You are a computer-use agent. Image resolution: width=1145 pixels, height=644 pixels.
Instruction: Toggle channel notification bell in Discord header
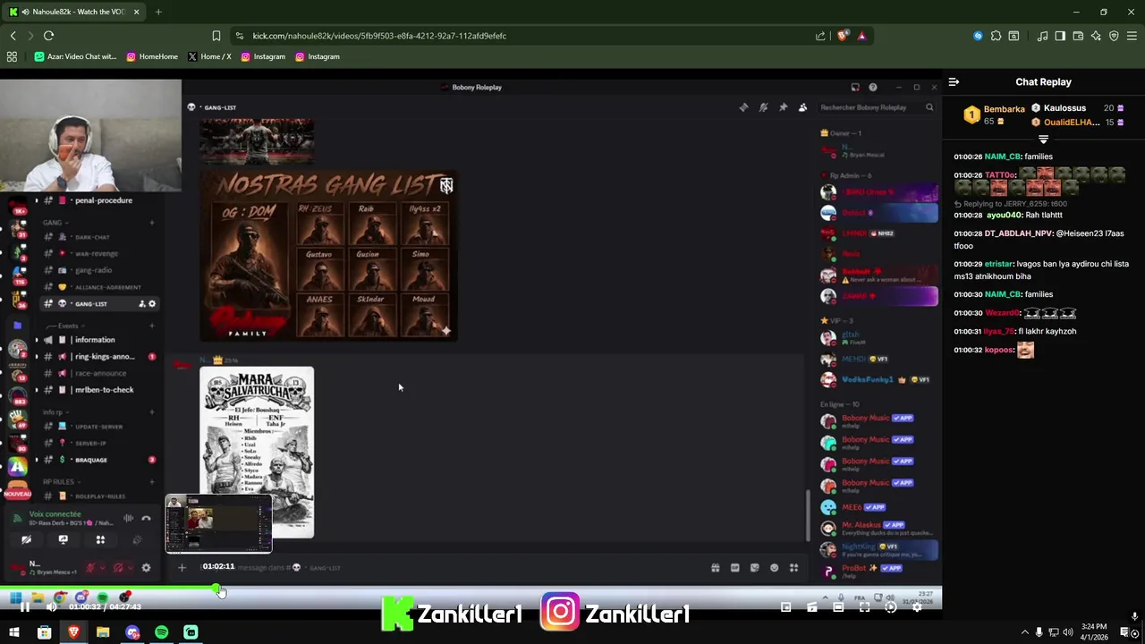763,107
